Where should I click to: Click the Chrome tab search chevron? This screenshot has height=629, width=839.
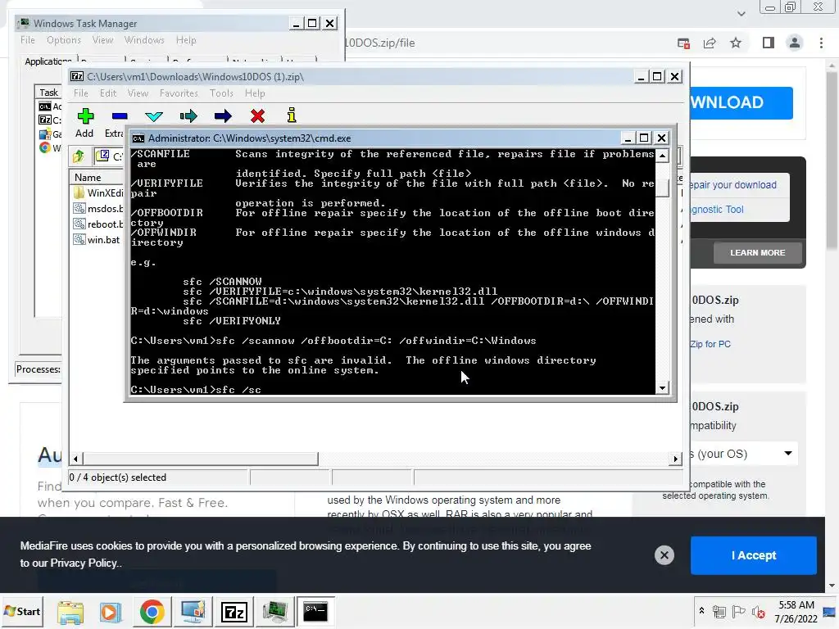741,13
